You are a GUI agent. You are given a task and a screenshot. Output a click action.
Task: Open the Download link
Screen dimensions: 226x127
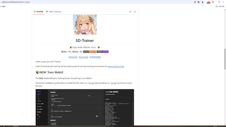(73, 57)
